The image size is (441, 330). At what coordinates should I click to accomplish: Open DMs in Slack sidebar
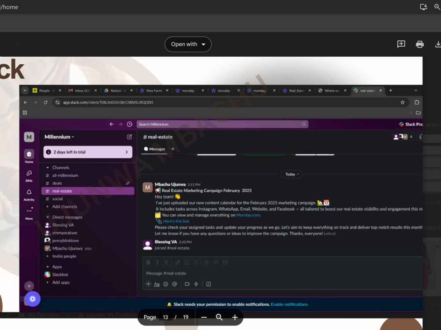click(x=29, y=176)
